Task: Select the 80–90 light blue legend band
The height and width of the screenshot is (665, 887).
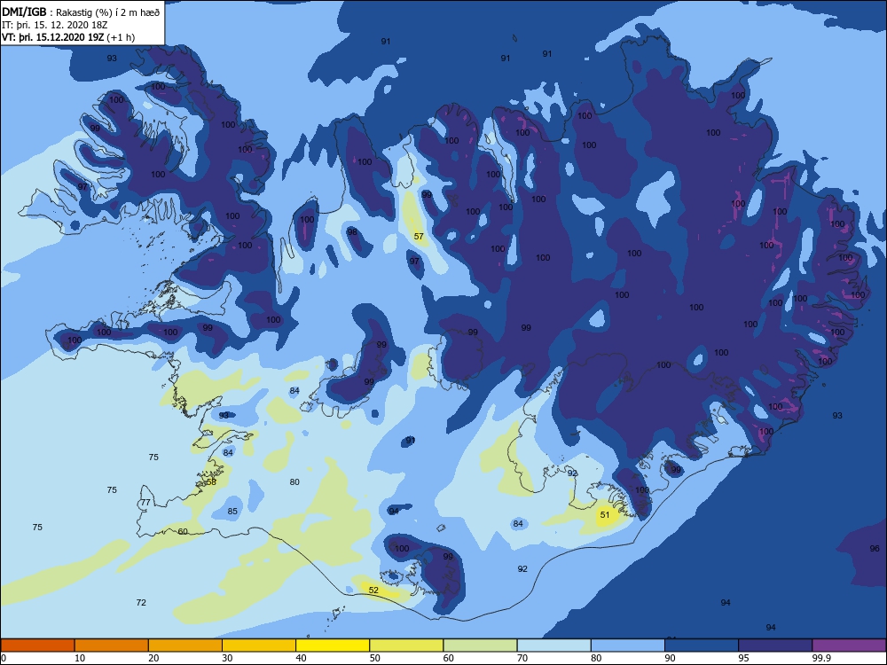Action: pos(628,645)
